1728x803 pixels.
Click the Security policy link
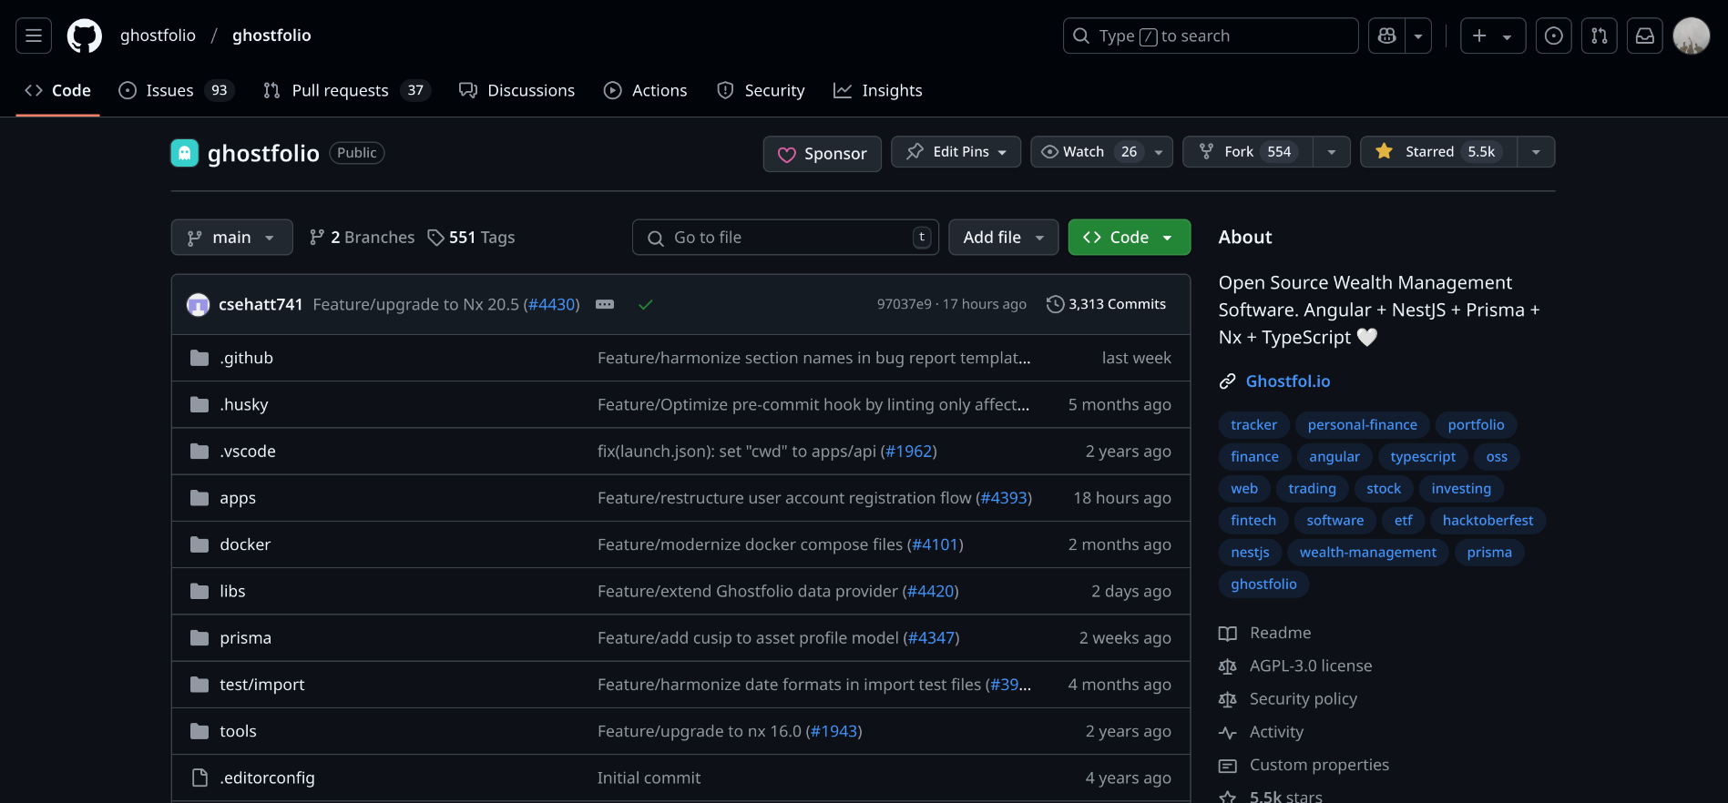1303,699
